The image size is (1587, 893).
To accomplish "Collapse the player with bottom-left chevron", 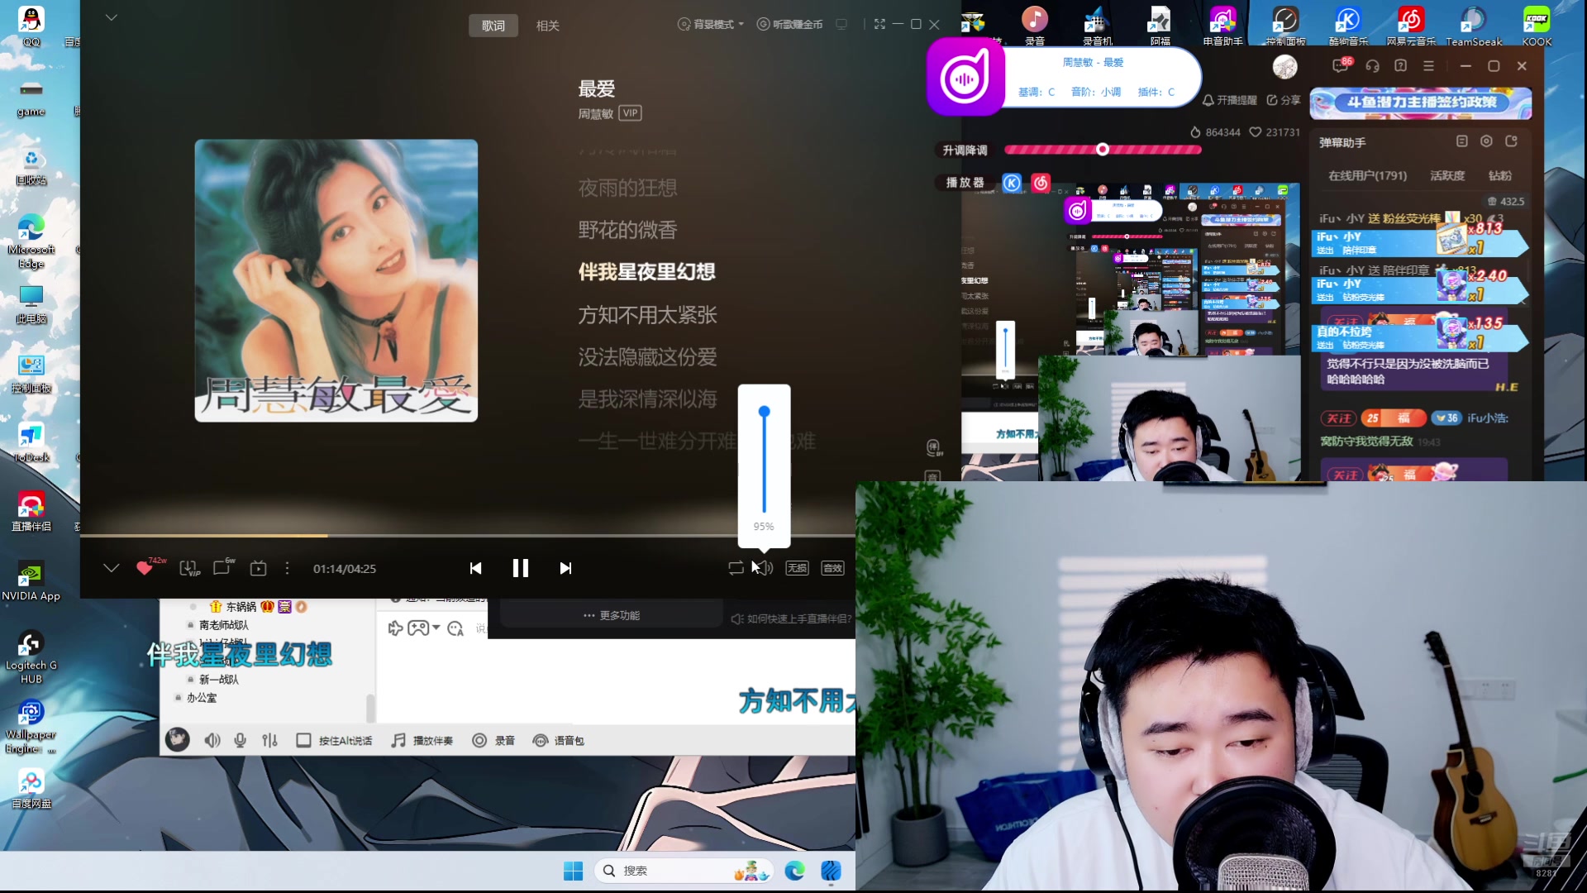I will [x=112, y=568].
